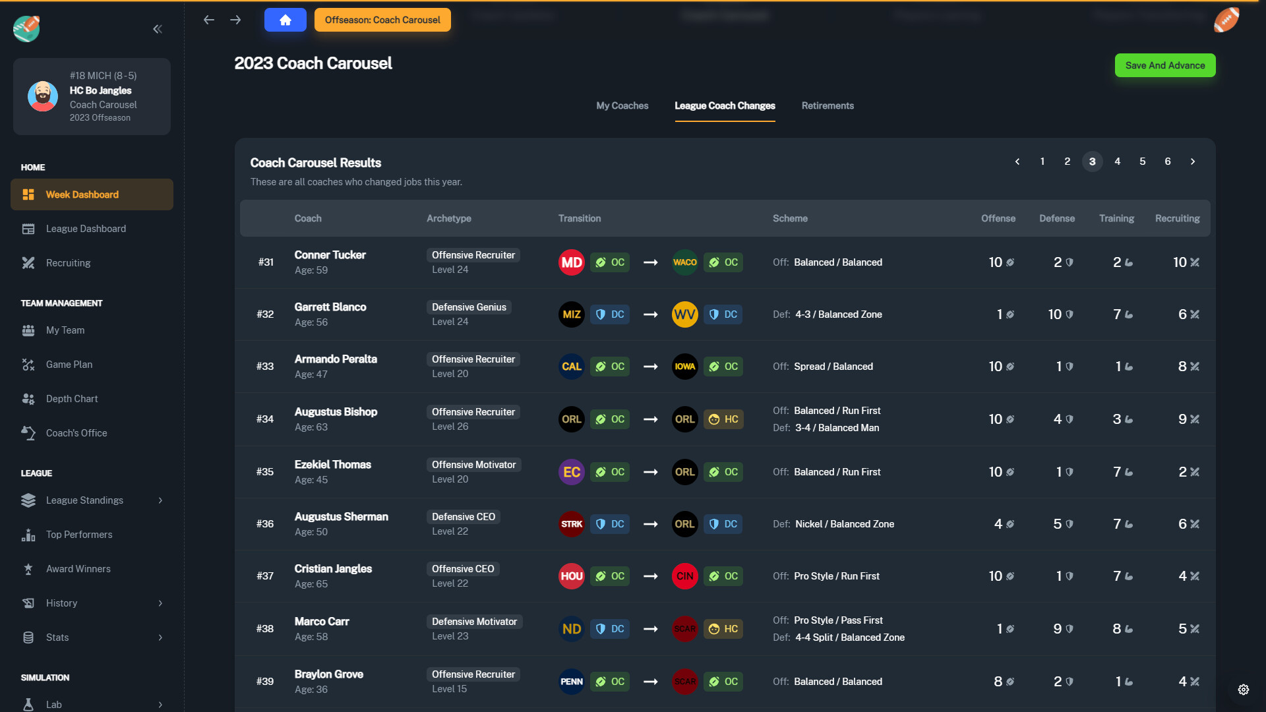Click the Save And Advance button
The height and width of the screenshot is (712, 1266).
[x=1164, y=65]
